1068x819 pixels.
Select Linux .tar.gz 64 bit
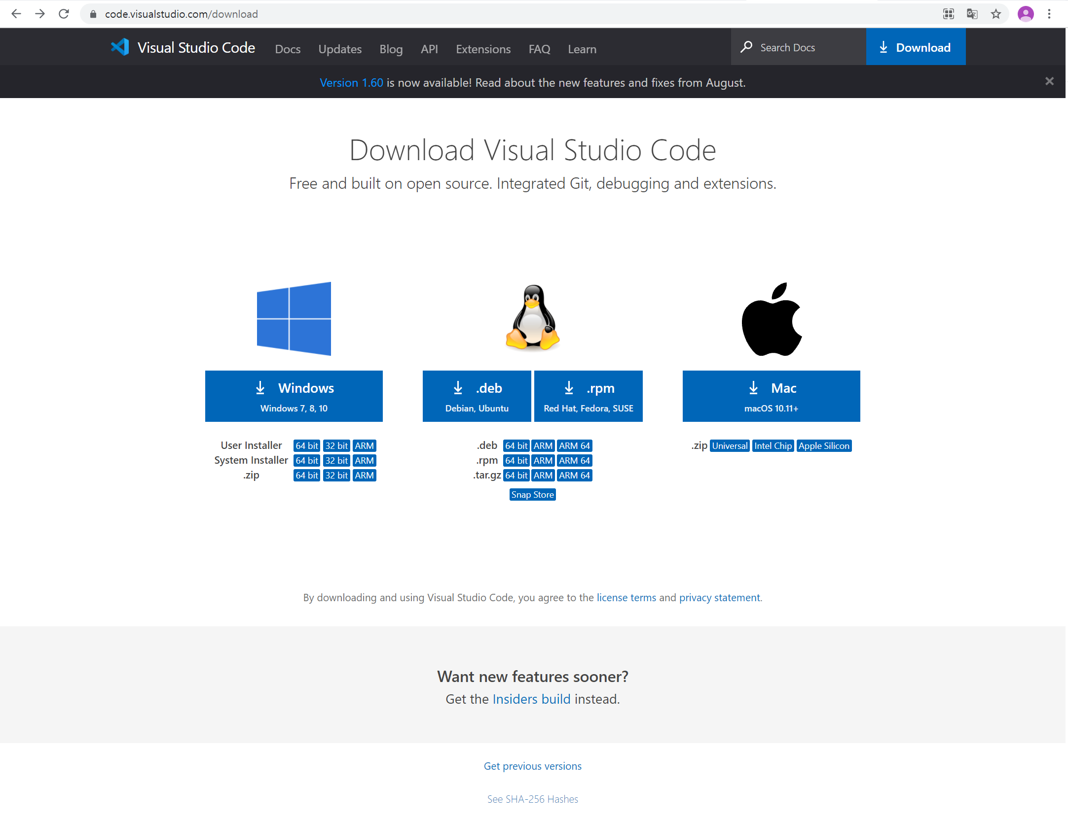tap(516, 476)
